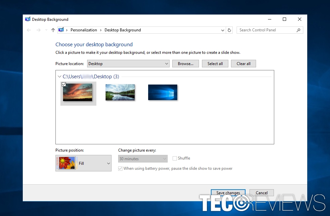Expand address bar history dropdown

222,30
